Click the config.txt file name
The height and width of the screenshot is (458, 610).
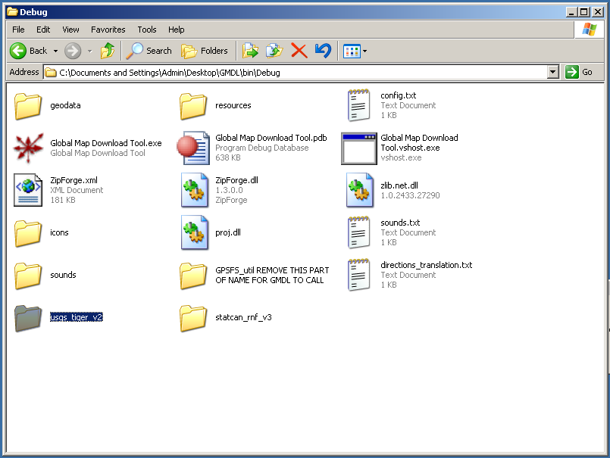pyautogui.click(x=399, y=95)
